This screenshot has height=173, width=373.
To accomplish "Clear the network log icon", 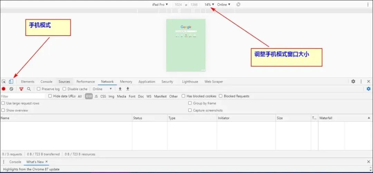I will pos(11,89).
